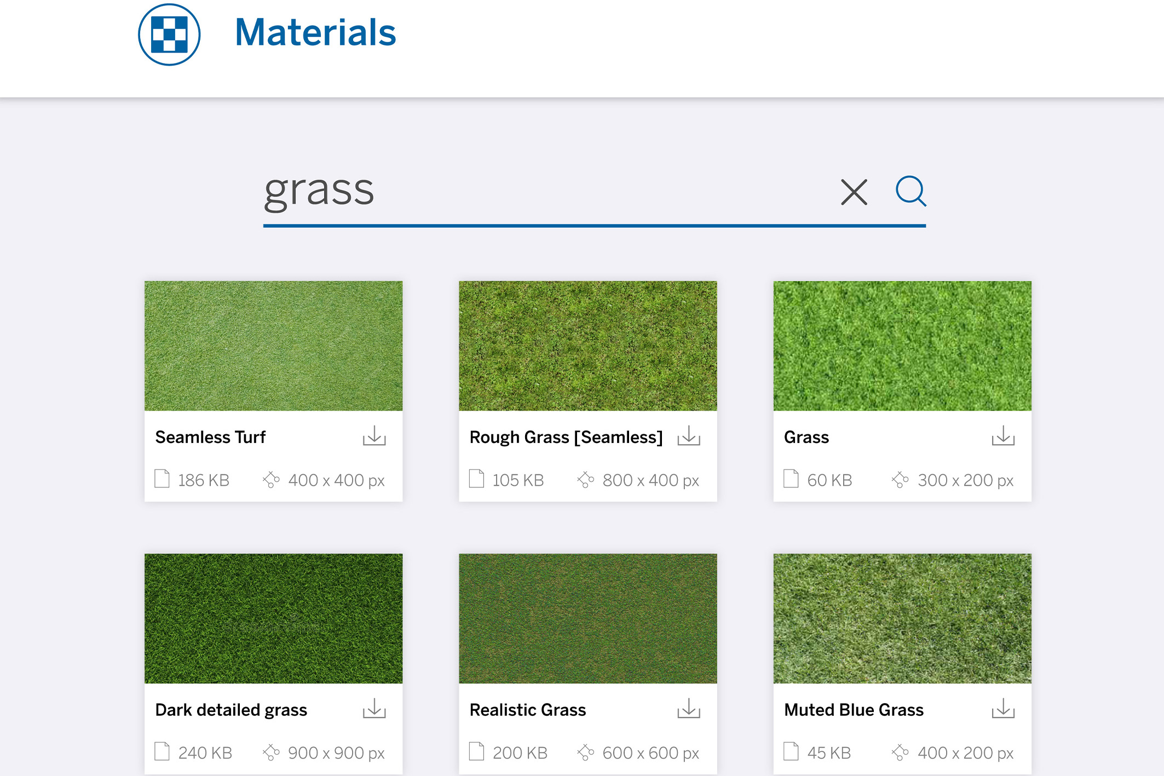Clear the search with the X icon
The image size is (1164, 776).
(x=854, y=192)
